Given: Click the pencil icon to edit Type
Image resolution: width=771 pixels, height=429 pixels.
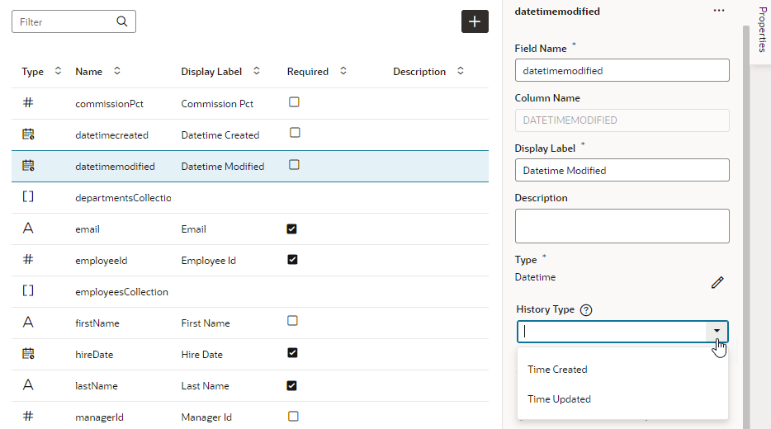Looking at the screenshot, I should pyautogui.click(x=717, y=282).
